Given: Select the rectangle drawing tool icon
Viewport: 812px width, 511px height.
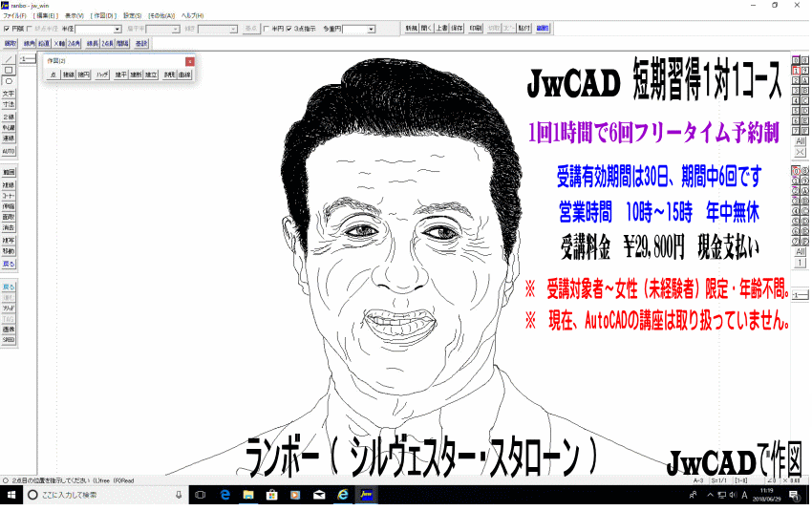Looking at the screenshot, I should [x=9, y=71].
